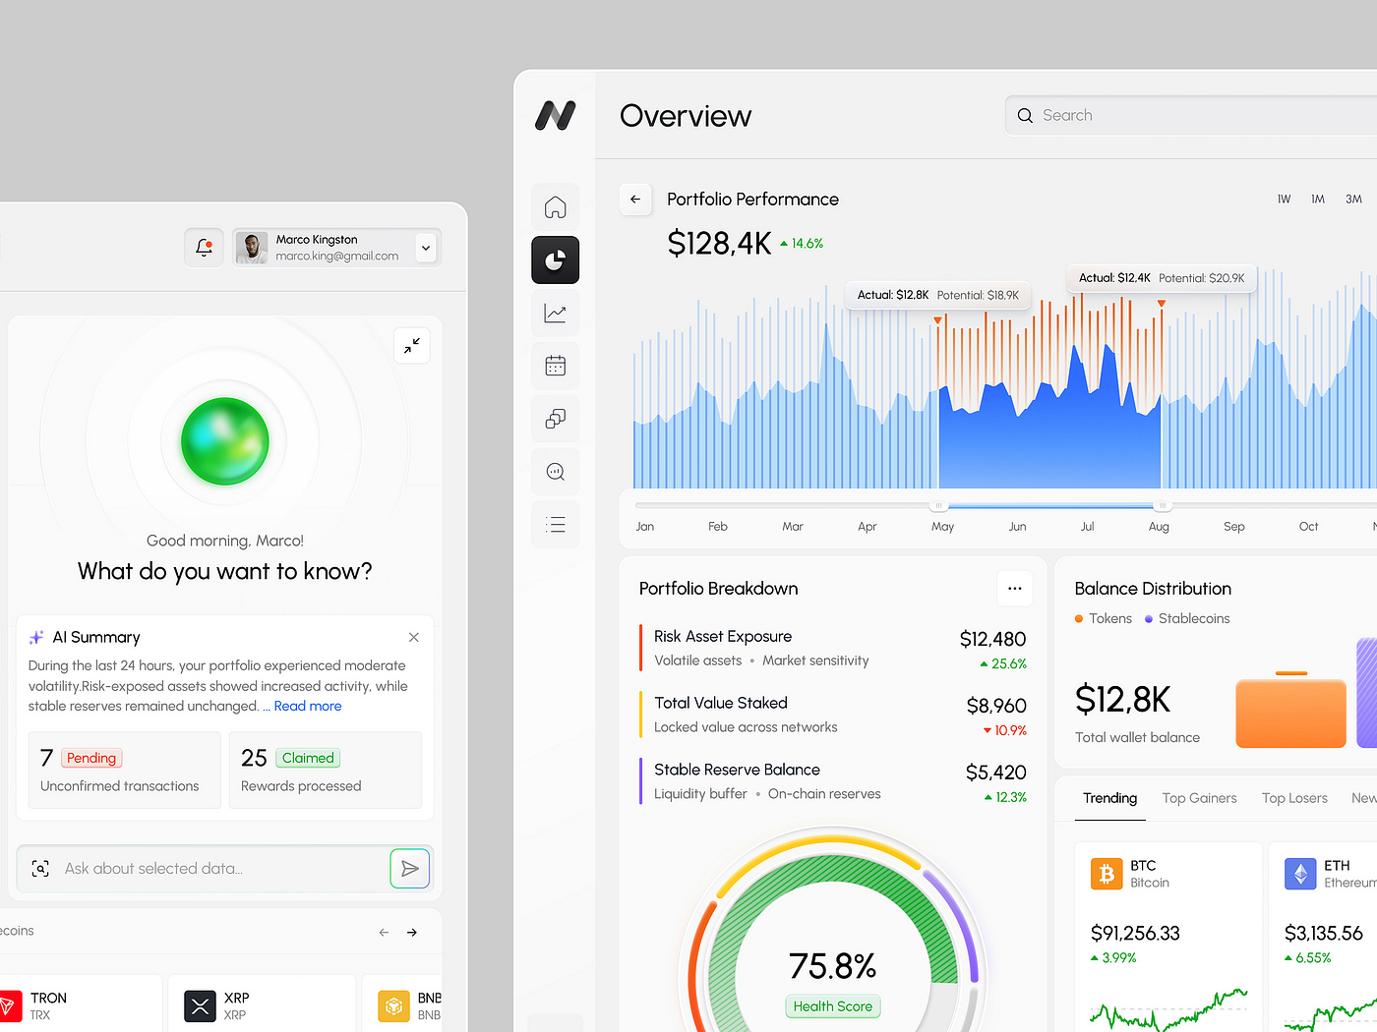Select the 1W time range
The image size is (1377, 1032).
point(1284,200)
